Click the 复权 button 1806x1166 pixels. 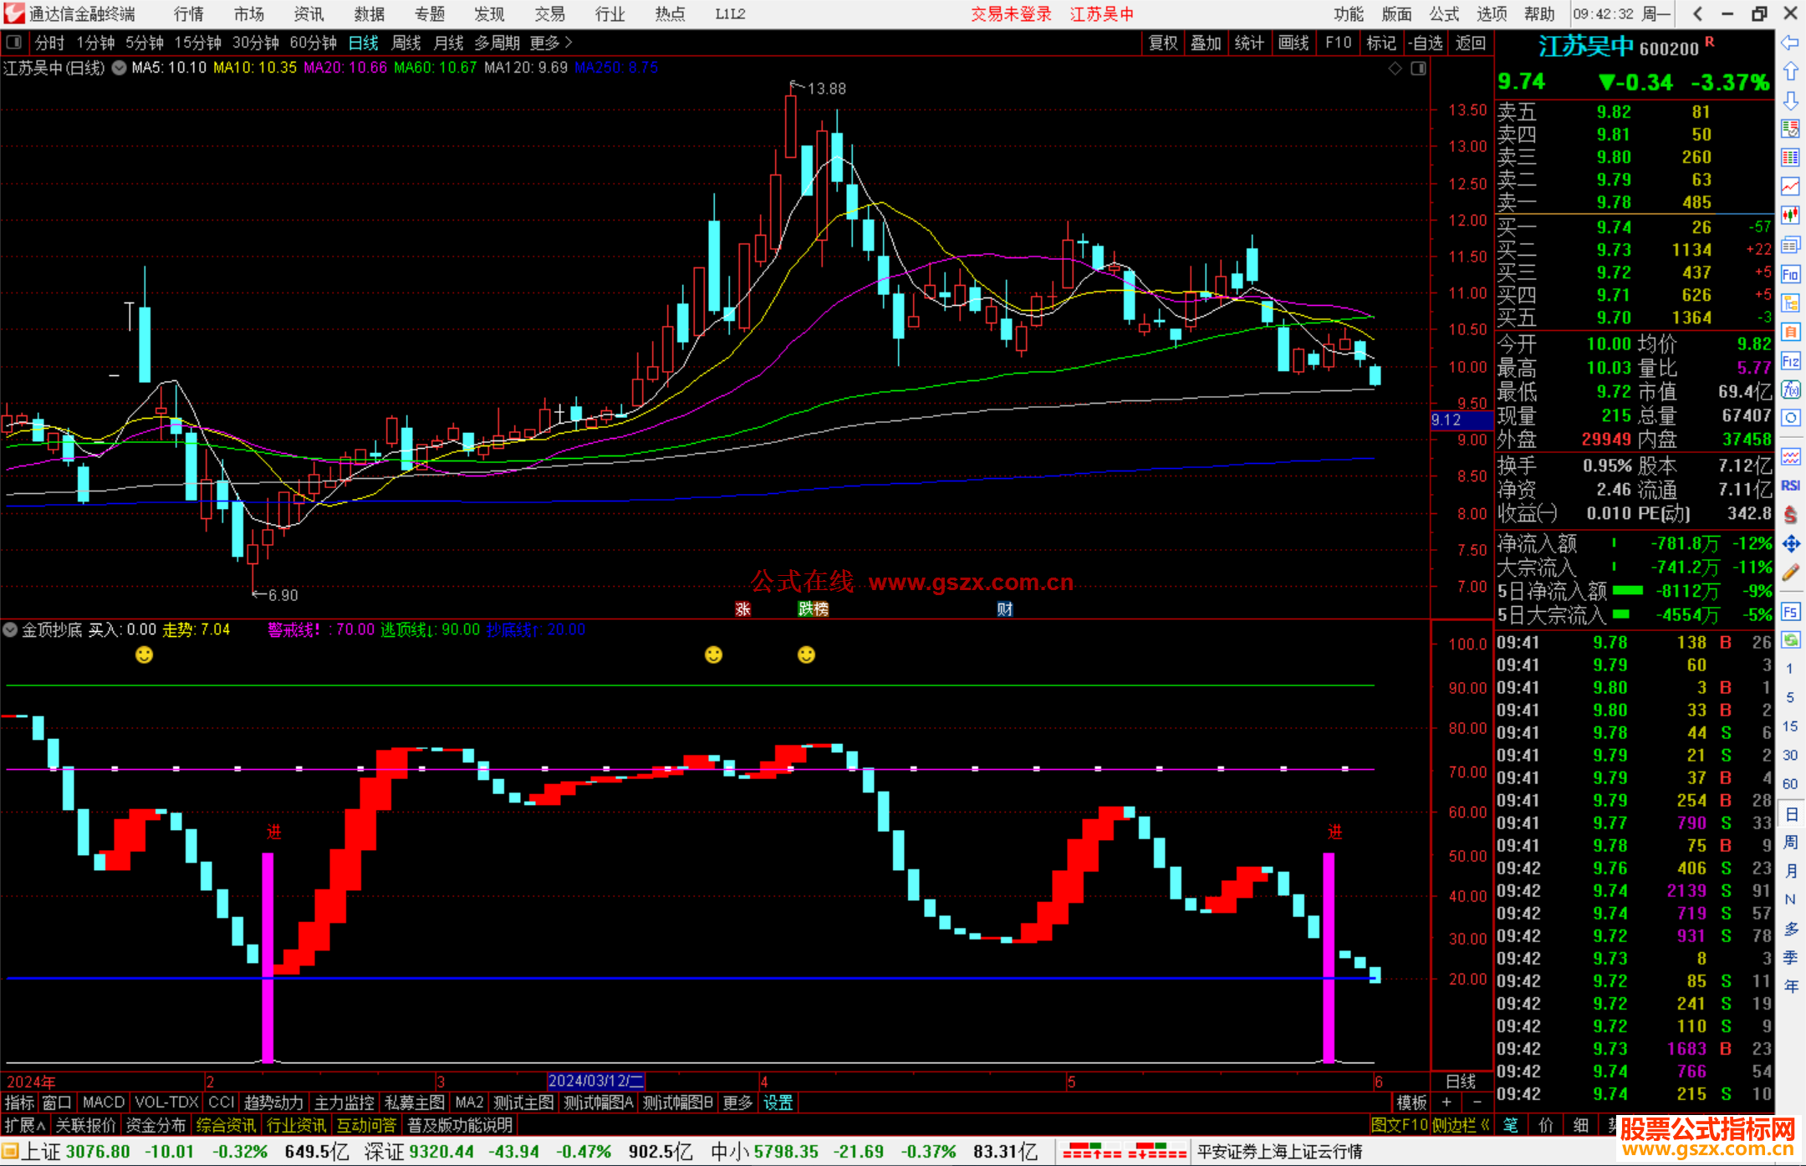[1162, 43]
